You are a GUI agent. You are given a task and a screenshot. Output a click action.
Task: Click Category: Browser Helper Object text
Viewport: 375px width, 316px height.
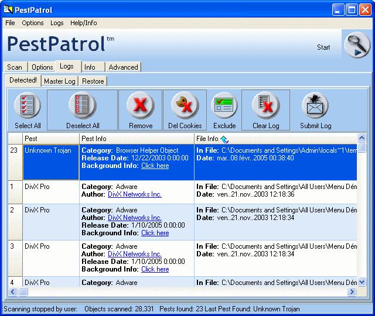(x=130, y=150)
